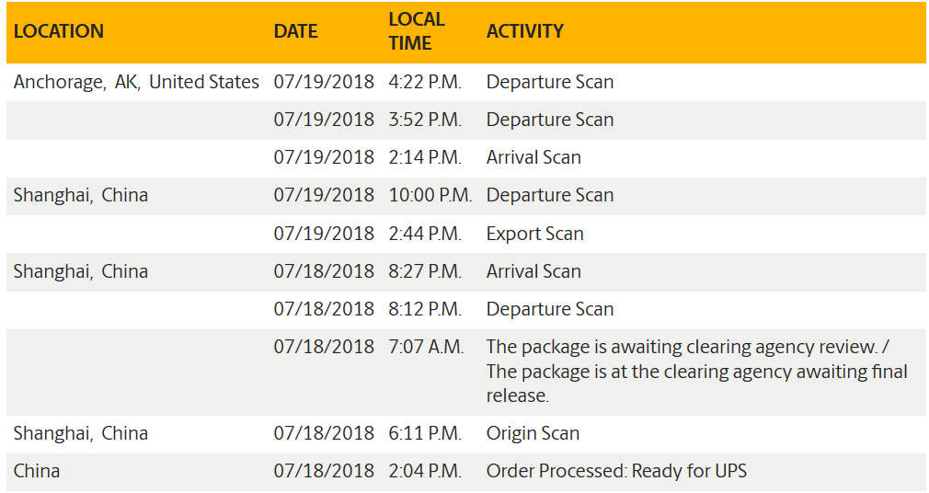Click the 2:44 P.M. time entry
The height and width of the screenshot is (493, 929).
[424, 234]
